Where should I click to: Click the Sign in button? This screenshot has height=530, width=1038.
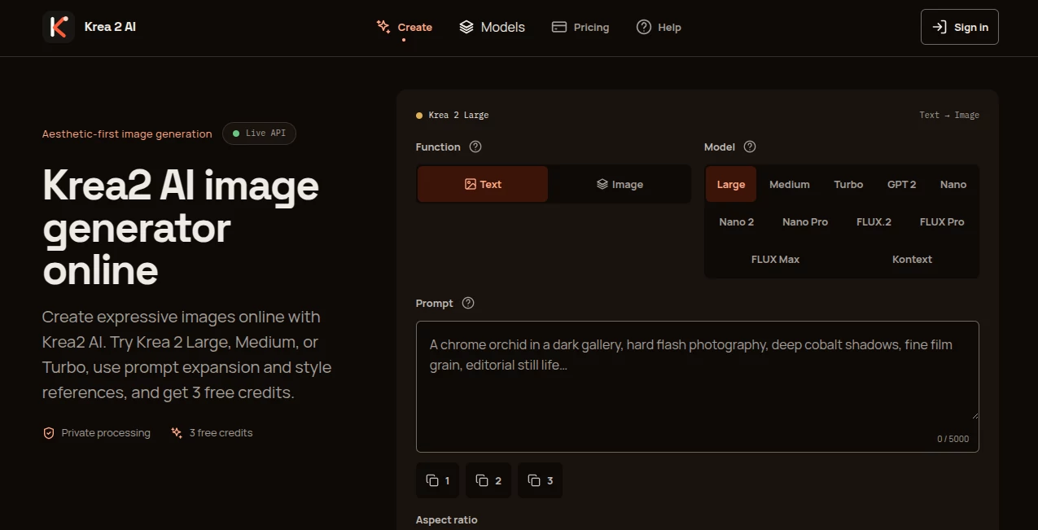coord(960,27)
